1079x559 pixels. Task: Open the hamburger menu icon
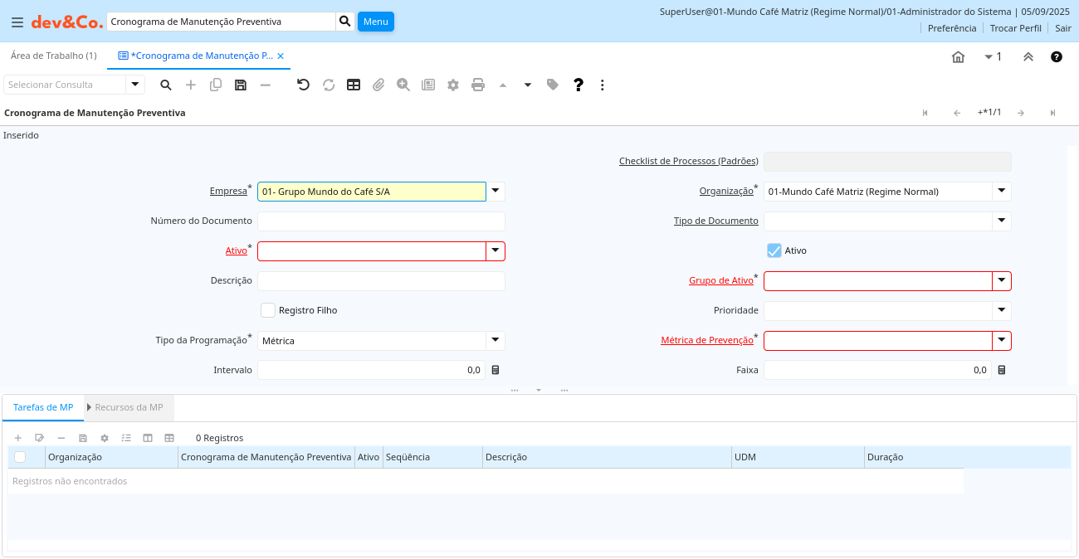[17, 22]
